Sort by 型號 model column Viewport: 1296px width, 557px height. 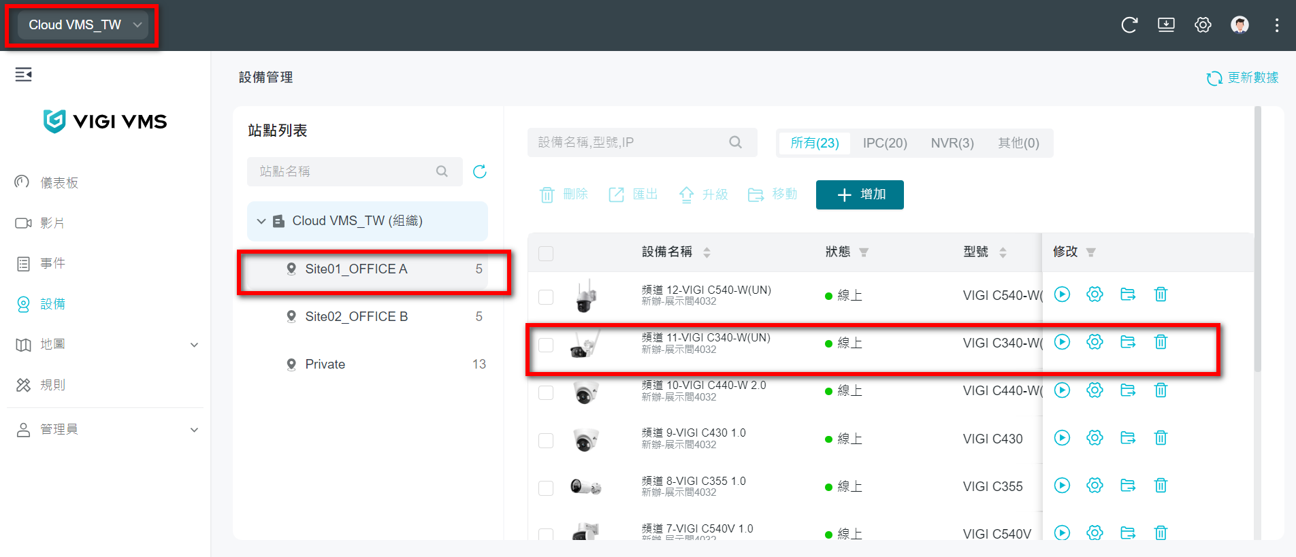(x=1003, y=252)
